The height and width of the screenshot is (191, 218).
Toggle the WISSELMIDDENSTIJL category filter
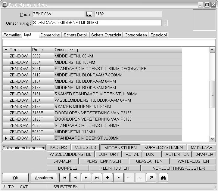pyautogui.click(x=70, y=154)
